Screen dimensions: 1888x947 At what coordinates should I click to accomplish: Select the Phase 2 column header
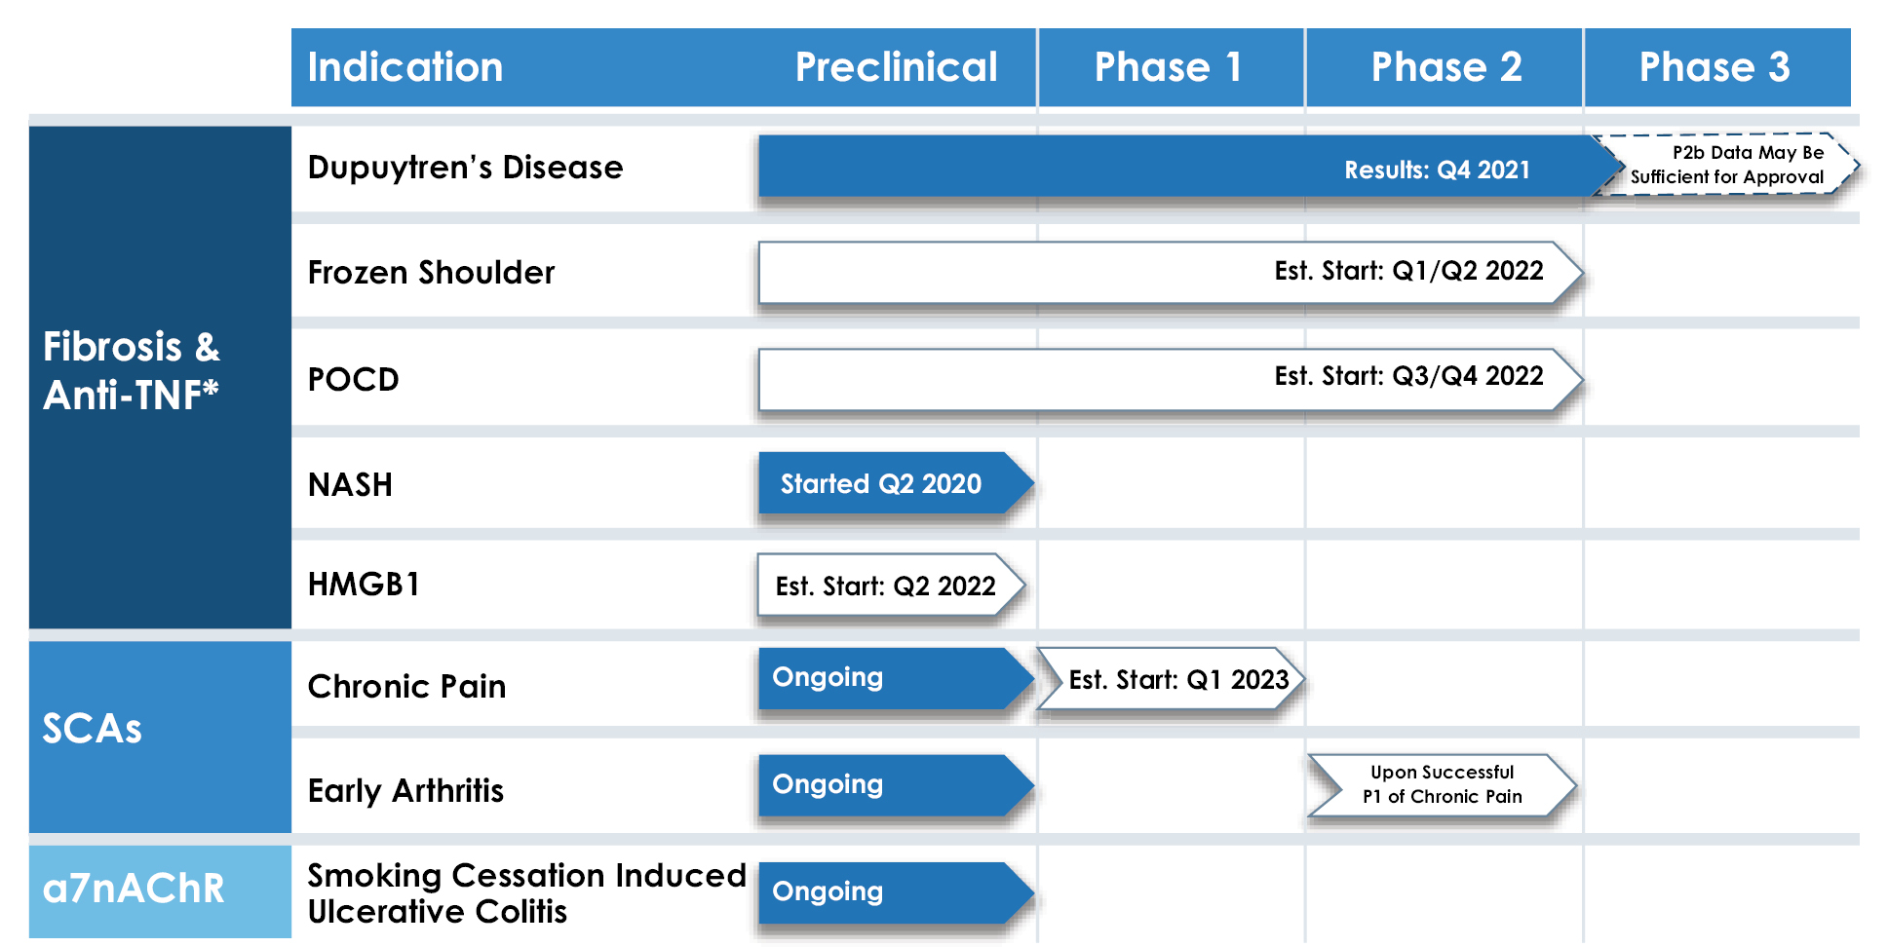1445,67
